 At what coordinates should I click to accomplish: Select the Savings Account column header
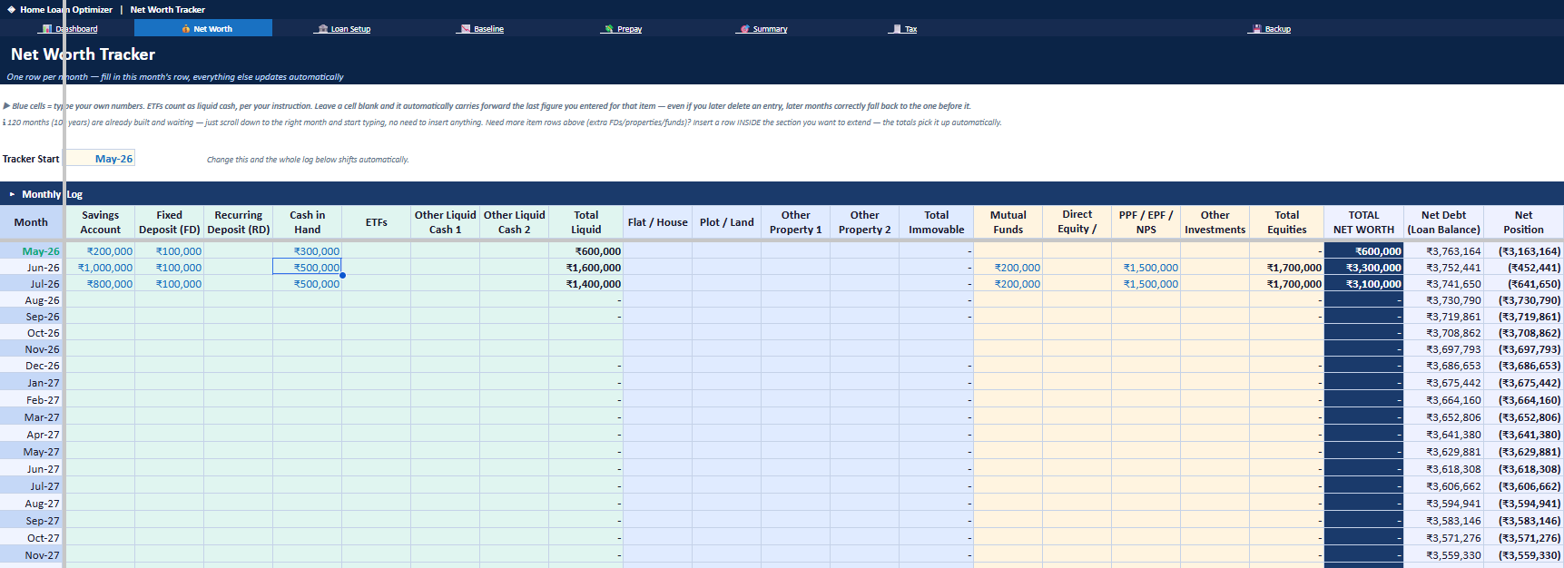[x=100, y=222]
